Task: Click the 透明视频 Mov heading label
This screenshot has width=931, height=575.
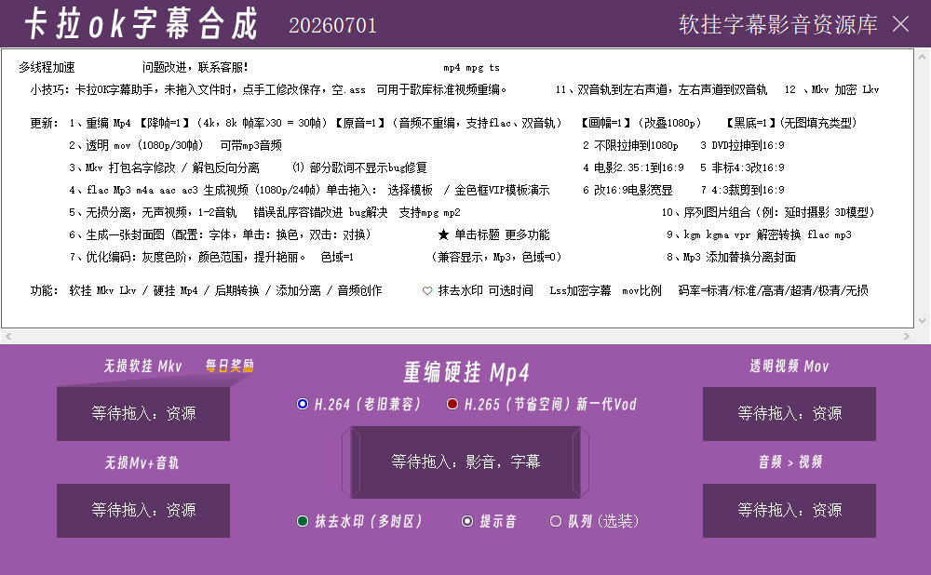Action: pyautogui.click(x=789, y=367)
